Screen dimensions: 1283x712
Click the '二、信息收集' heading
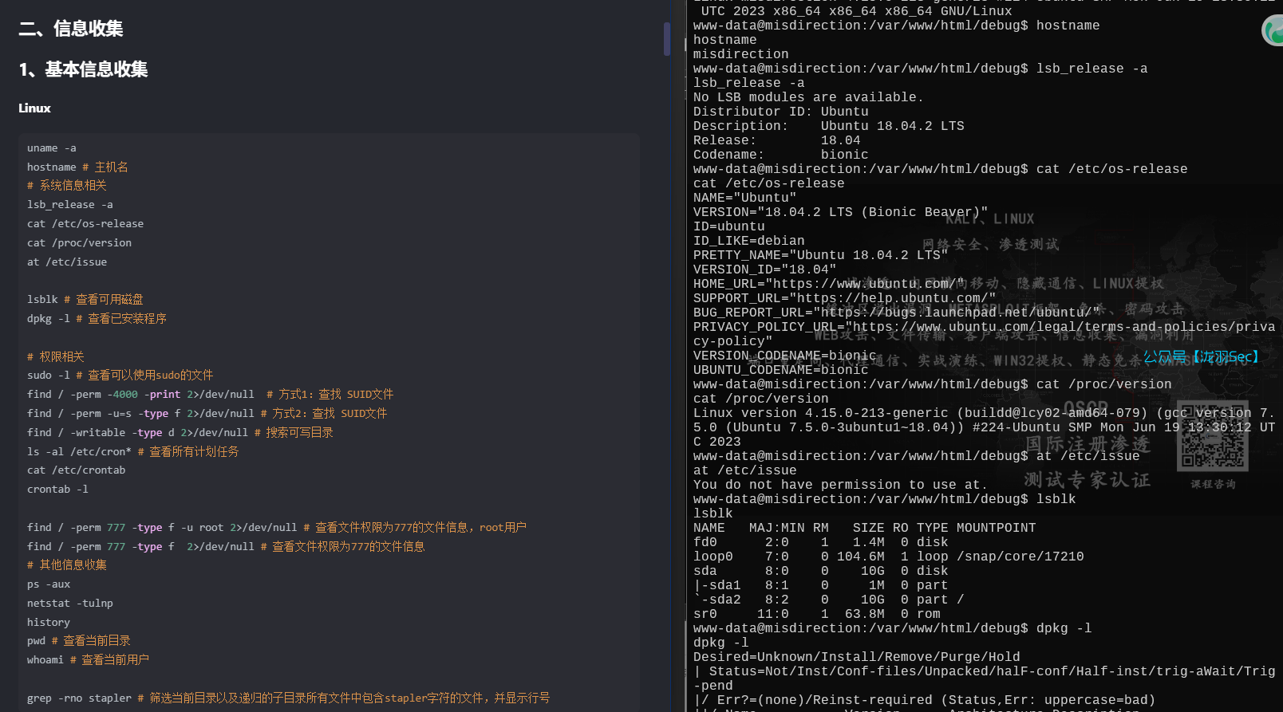coord(71,30)
